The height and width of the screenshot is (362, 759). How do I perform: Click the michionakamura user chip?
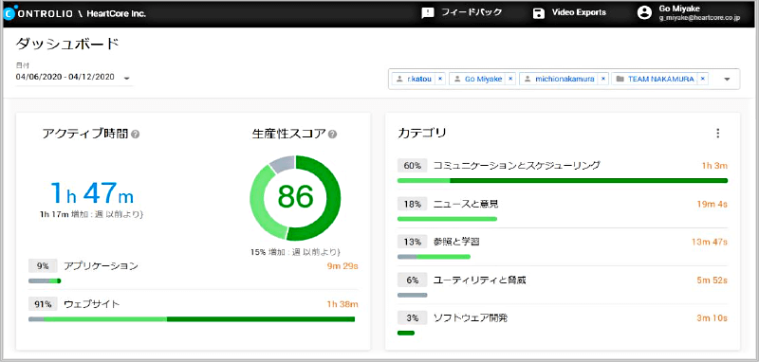(x=564, y=79)
